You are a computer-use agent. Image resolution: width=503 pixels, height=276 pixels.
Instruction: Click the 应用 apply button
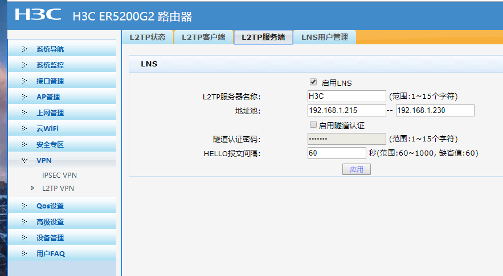pos(357,169)
